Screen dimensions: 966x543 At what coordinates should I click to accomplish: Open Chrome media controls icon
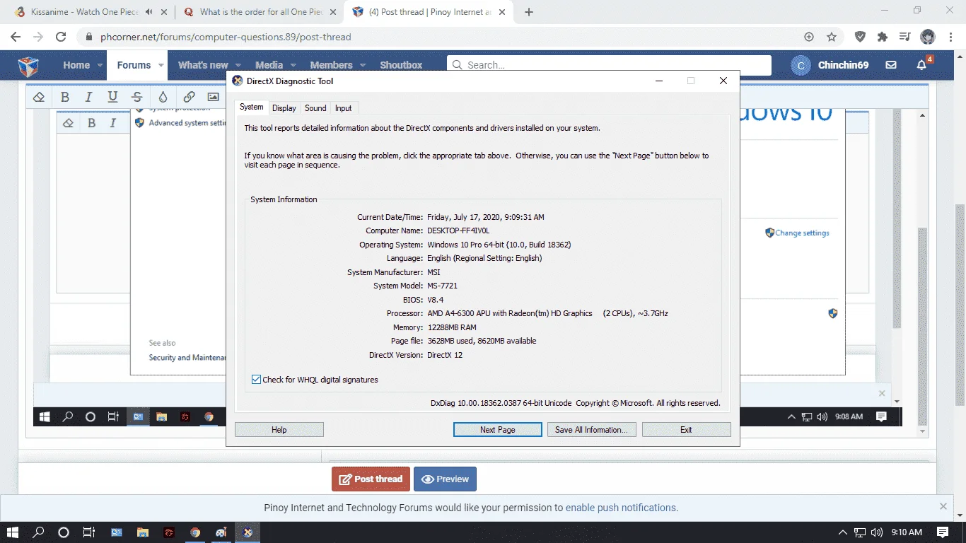(904, 37)
